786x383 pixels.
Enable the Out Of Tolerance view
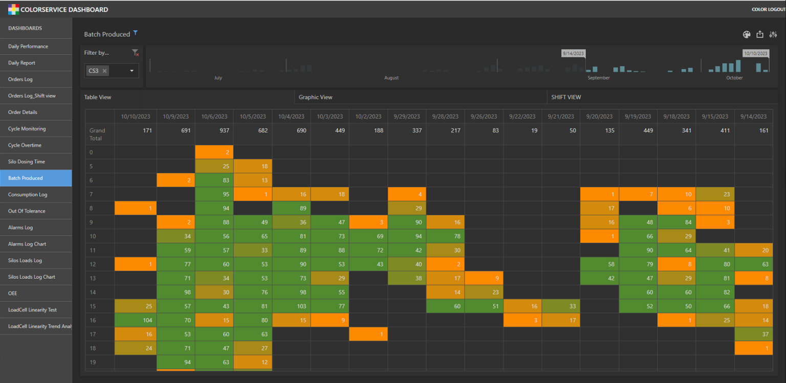30,211
